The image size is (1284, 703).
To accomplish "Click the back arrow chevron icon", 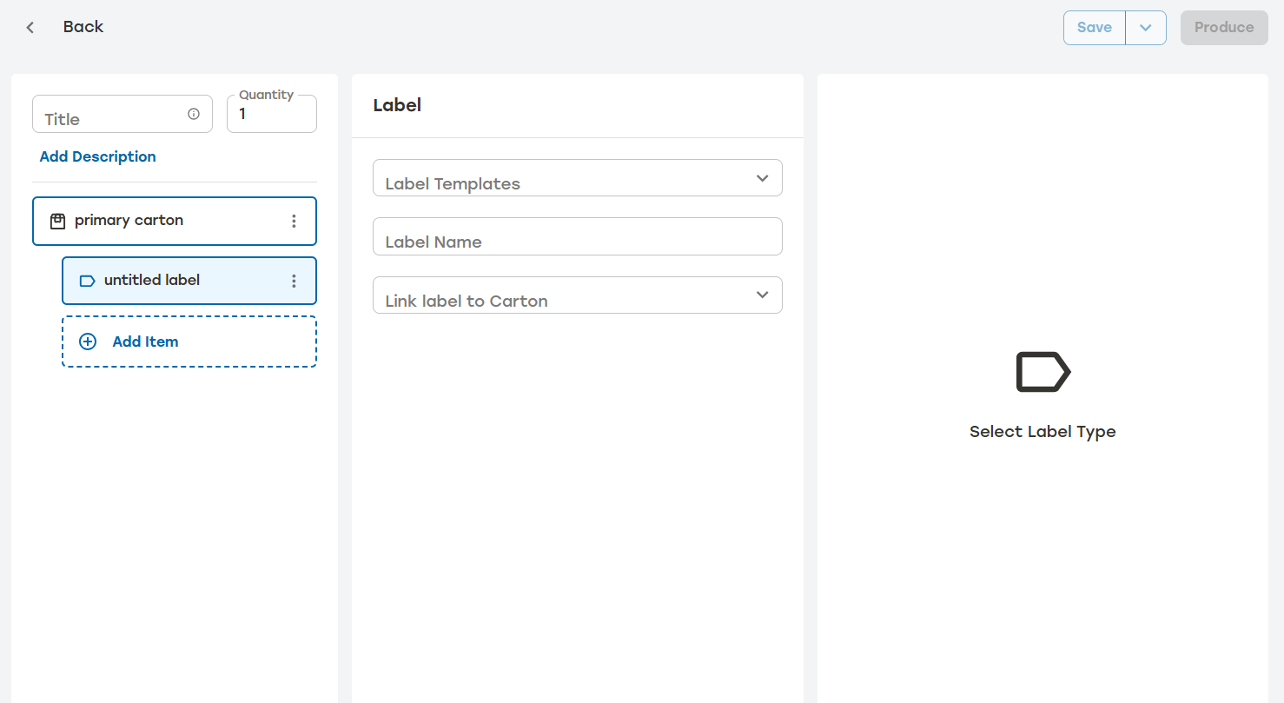I will (x=30, y=28).
